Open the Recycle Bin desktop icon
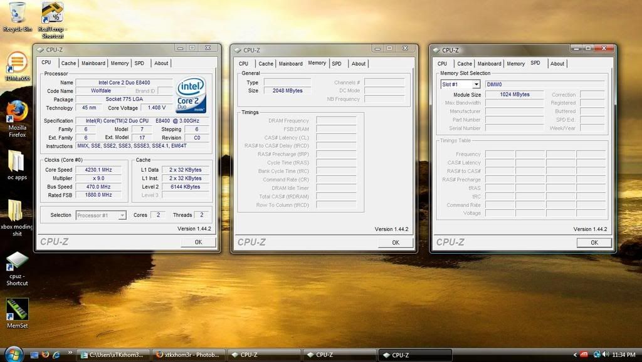Screen dimensions: 642x362 point(17,16)
